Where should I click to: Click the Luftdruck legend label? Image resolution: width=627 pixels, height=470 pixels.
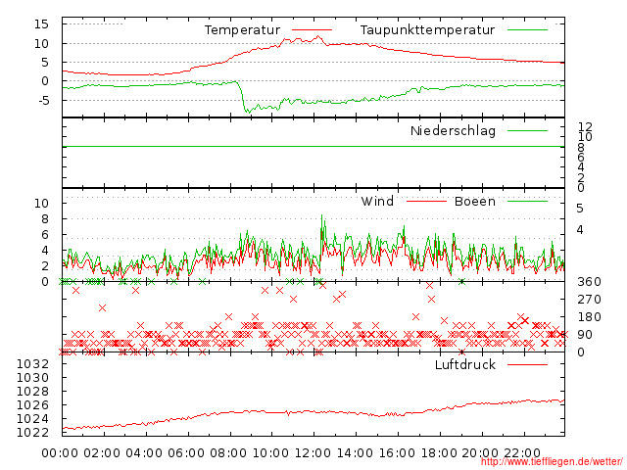[465, 364]
